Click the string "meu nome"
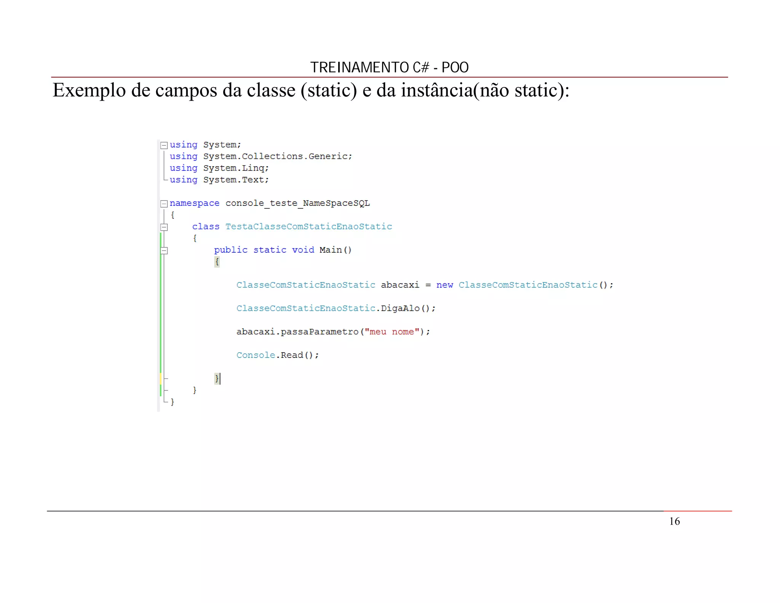 click(392, 332)
